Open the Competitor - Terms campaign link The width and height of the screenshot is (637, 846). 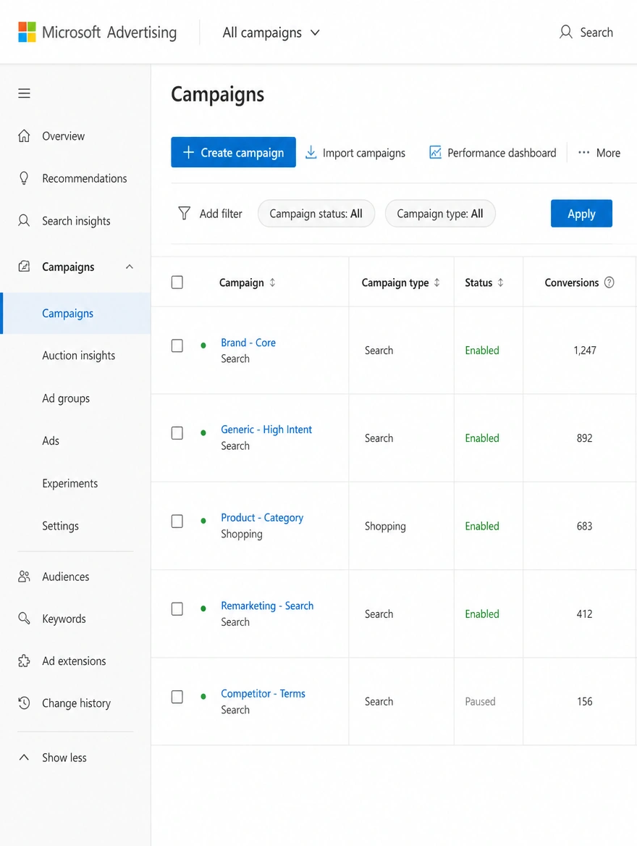[x=263, y=693]
